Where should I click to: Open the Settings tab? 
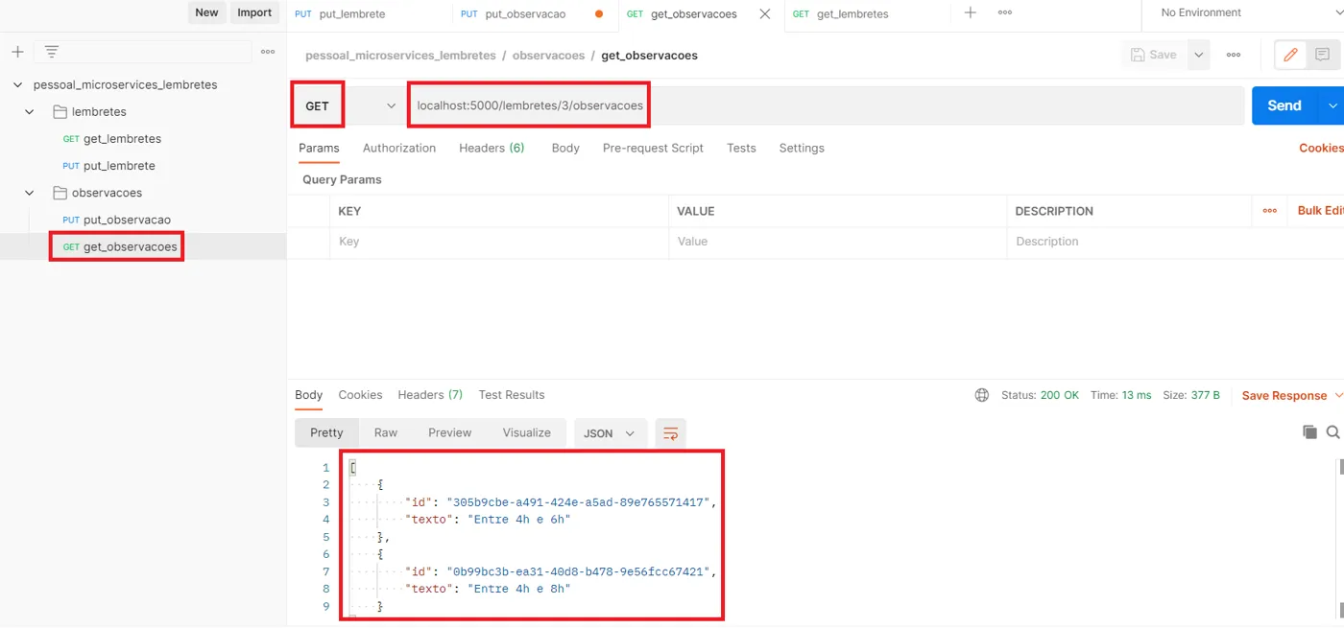pyautogui.click(x=802, y=148)
